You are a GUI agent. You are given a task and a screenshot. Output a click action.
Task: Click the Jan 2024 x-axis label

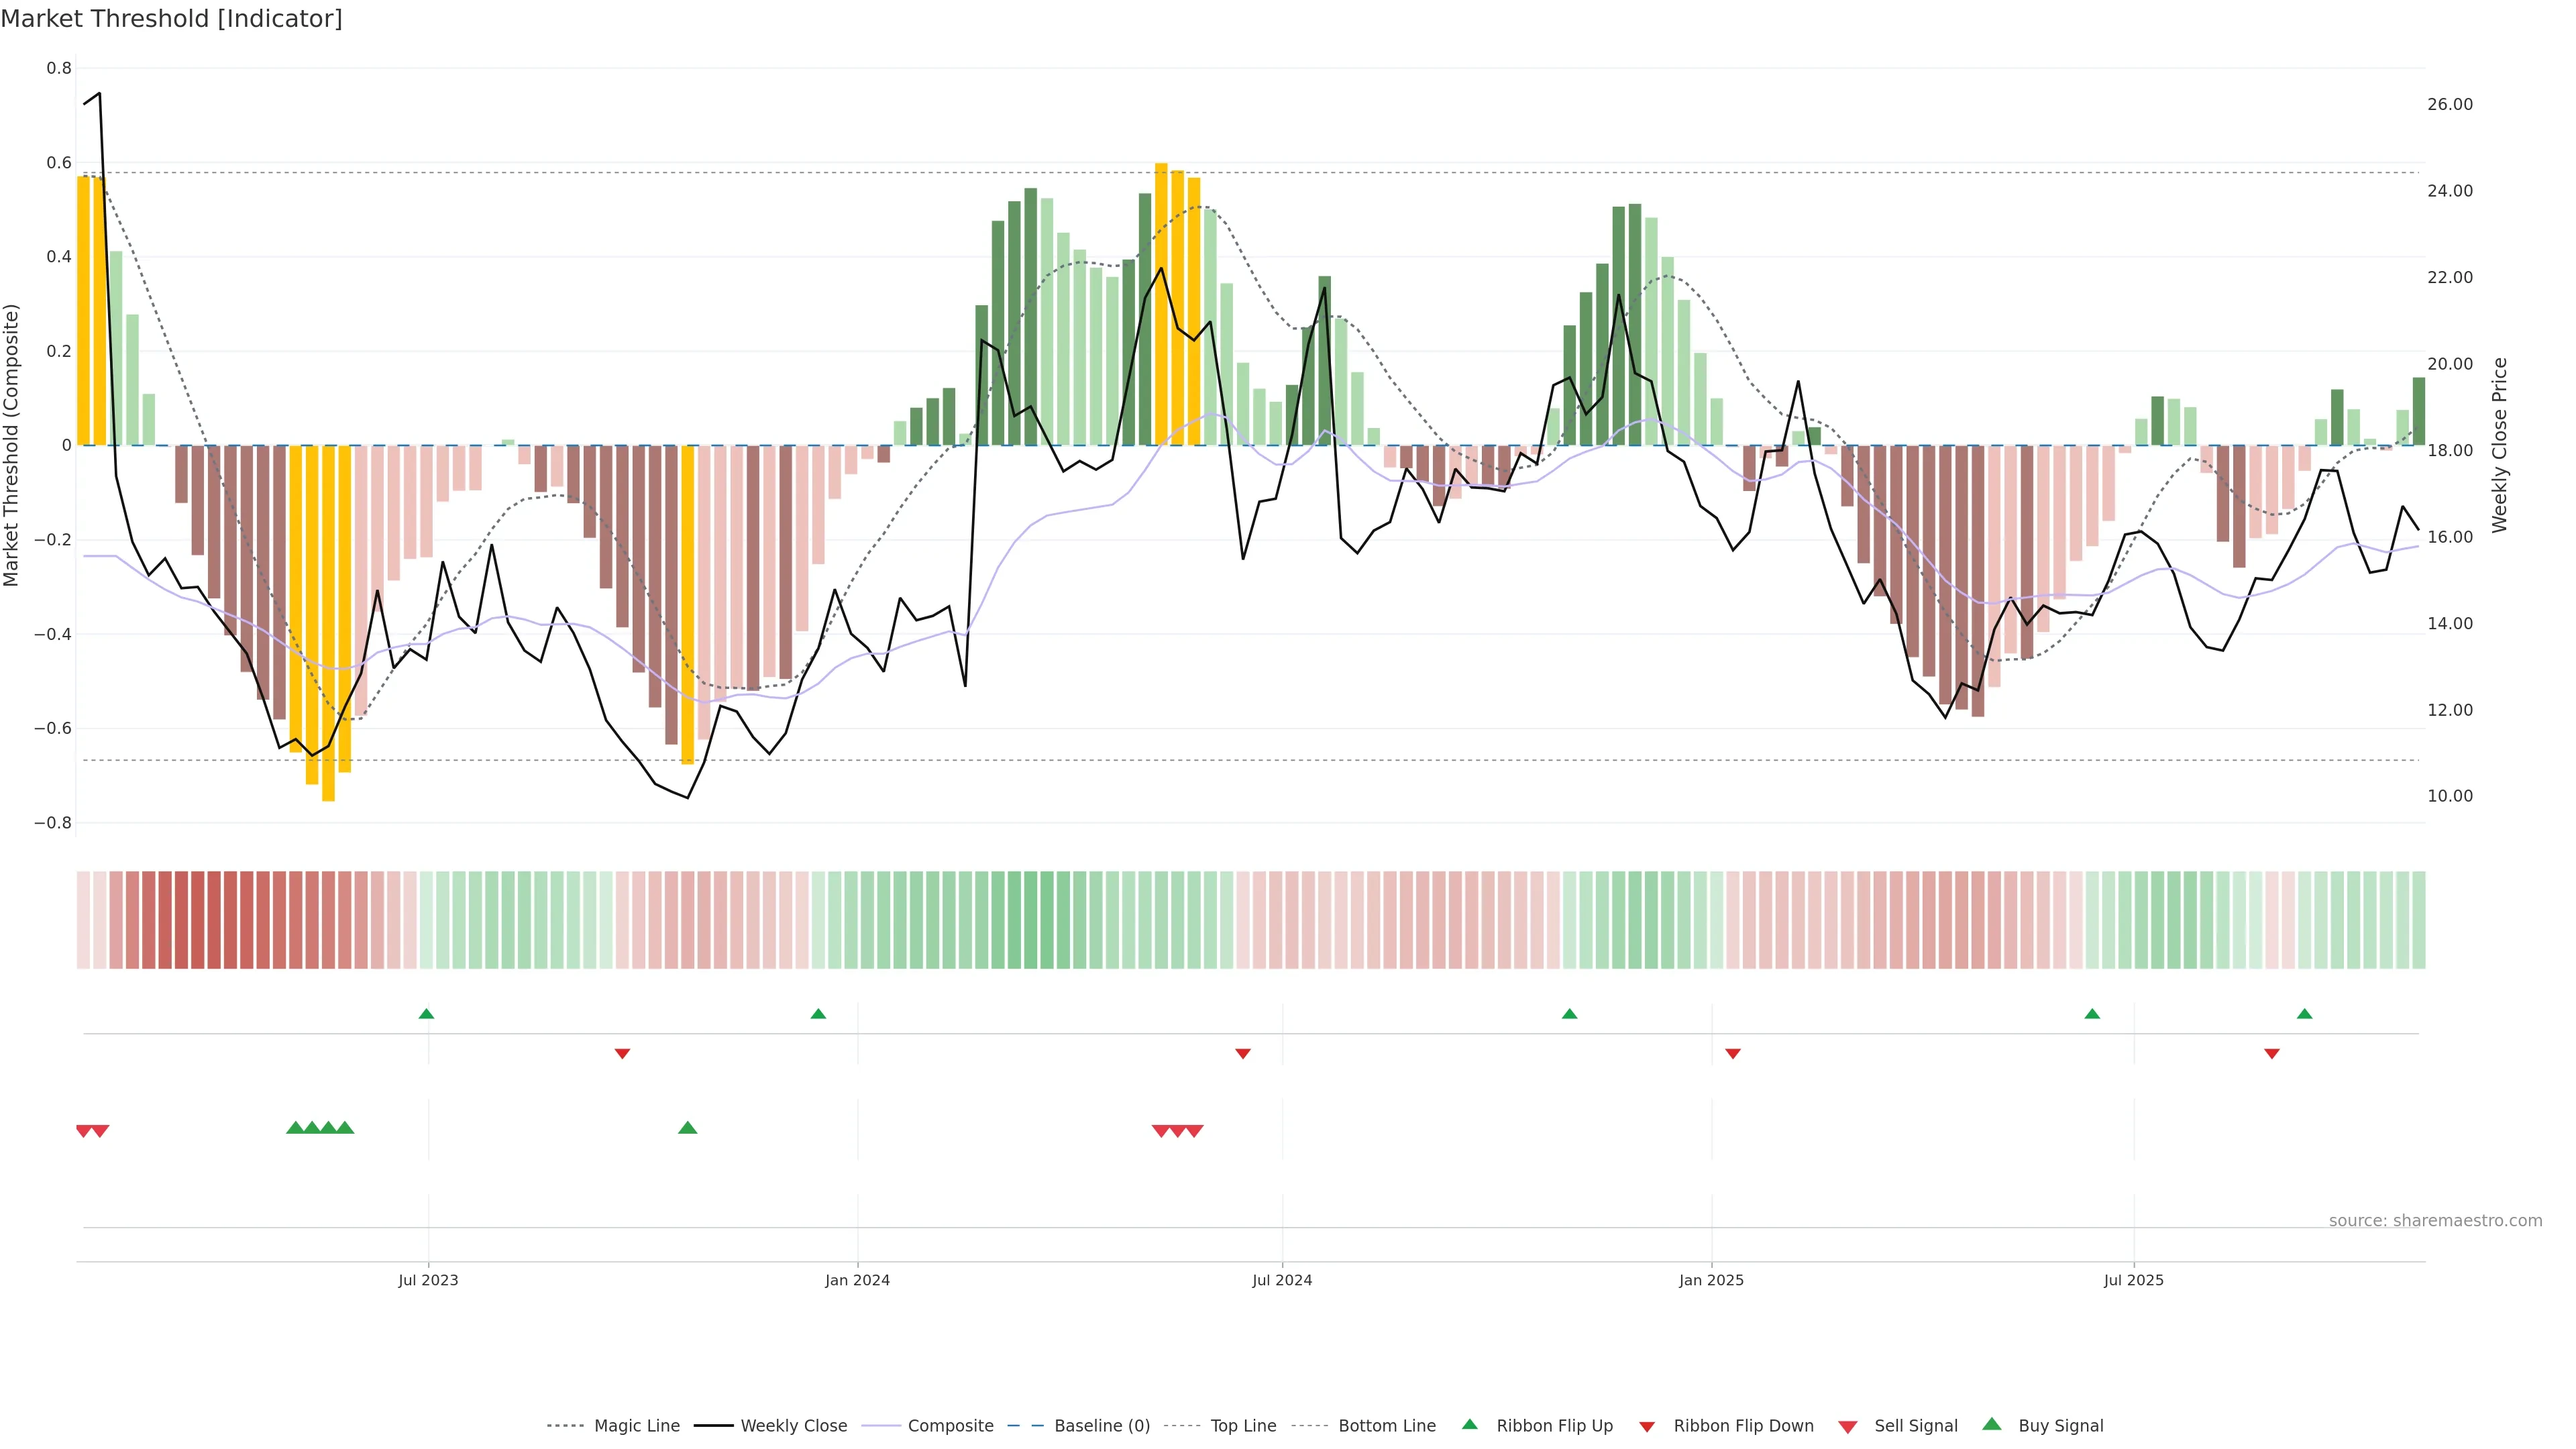(x=857, y=1280)
